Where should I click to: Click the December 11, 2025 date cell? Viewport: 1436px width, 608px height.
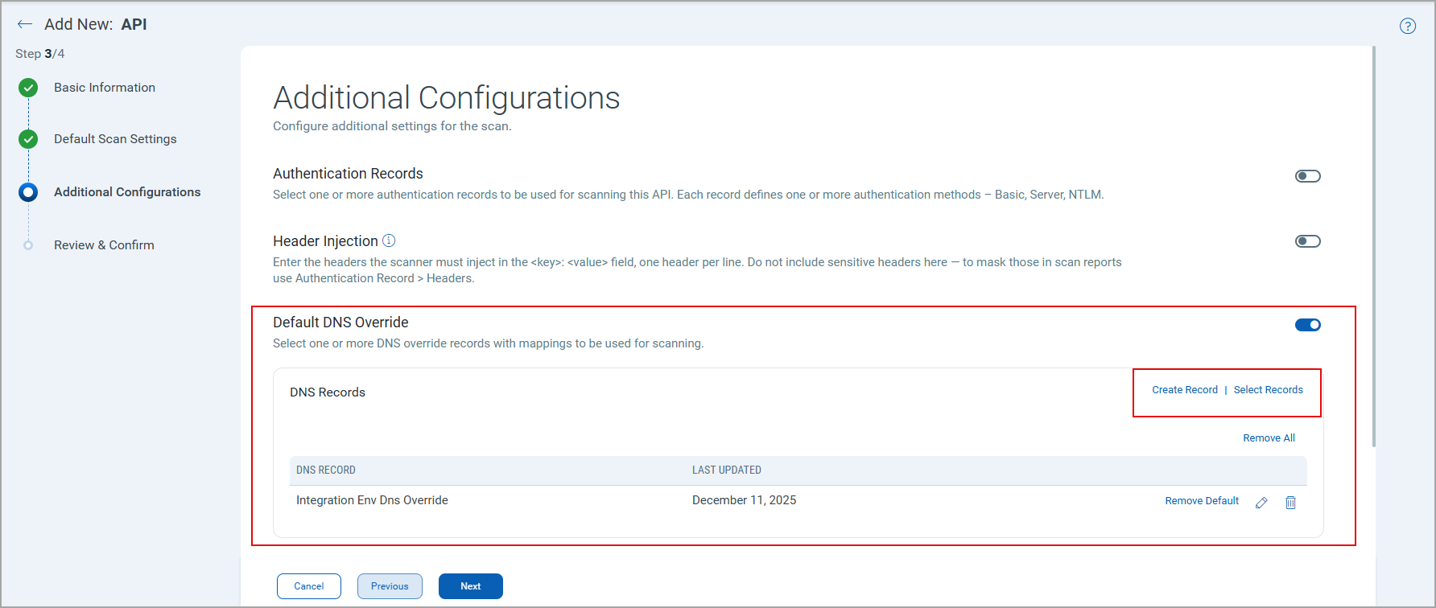tap(744, 500)
